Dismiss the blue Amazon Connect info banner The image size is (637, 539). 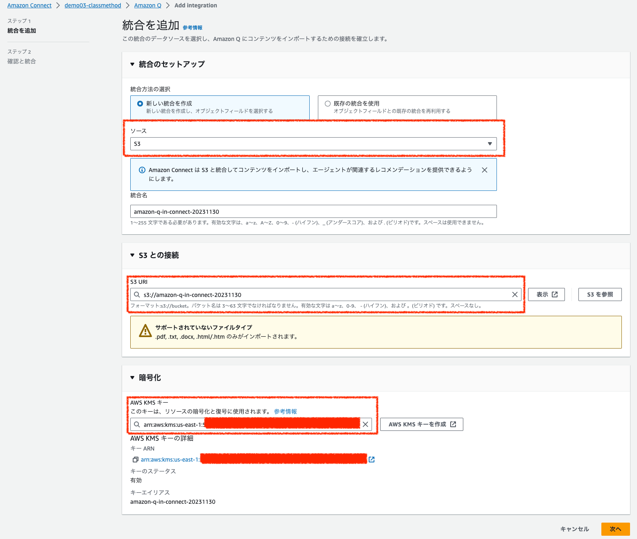point(485,170)
